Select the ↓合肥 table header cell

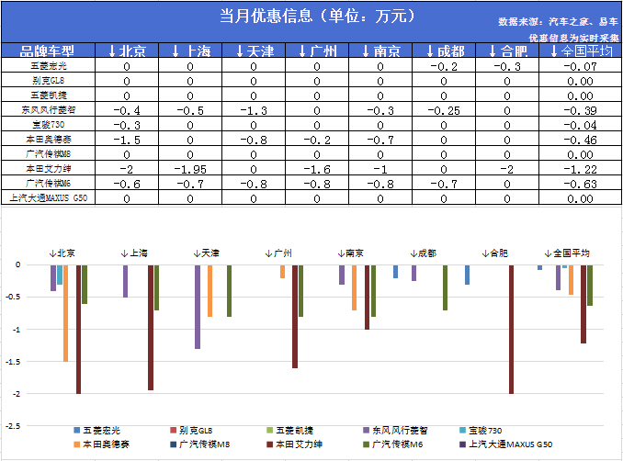pos(507,51)
